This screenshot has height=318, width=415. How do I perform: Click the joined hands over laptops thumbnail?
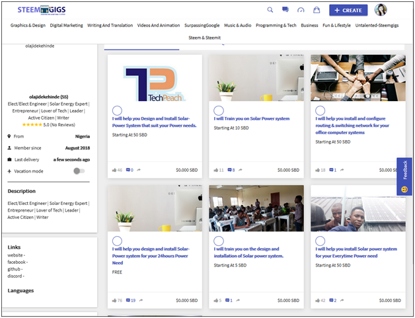pos(358,78)
